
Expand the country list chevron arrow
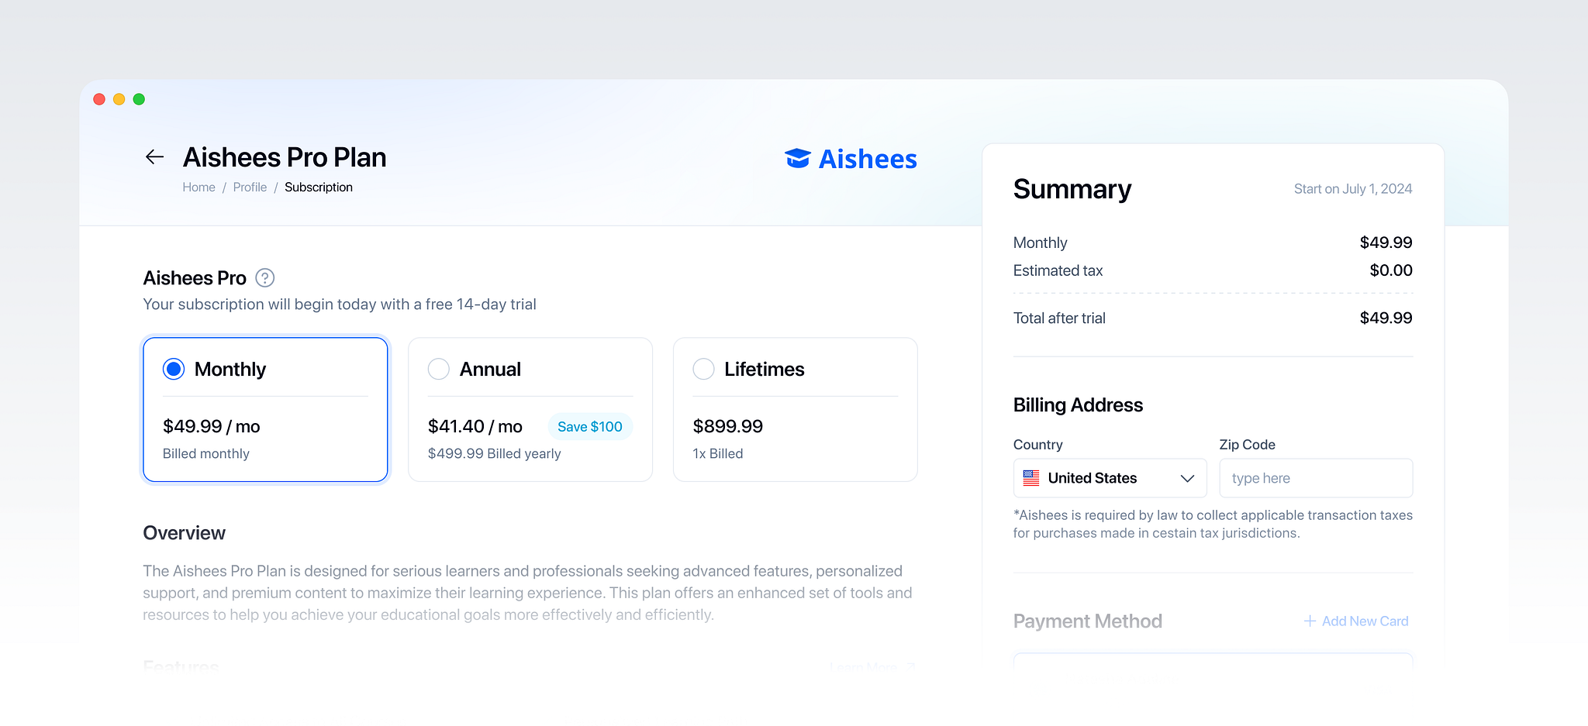click(1187, 479)
